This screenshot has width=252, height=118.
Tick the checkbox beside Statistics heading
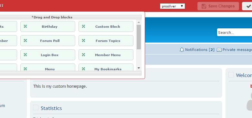pyautogui.click(x=36, y=108)
